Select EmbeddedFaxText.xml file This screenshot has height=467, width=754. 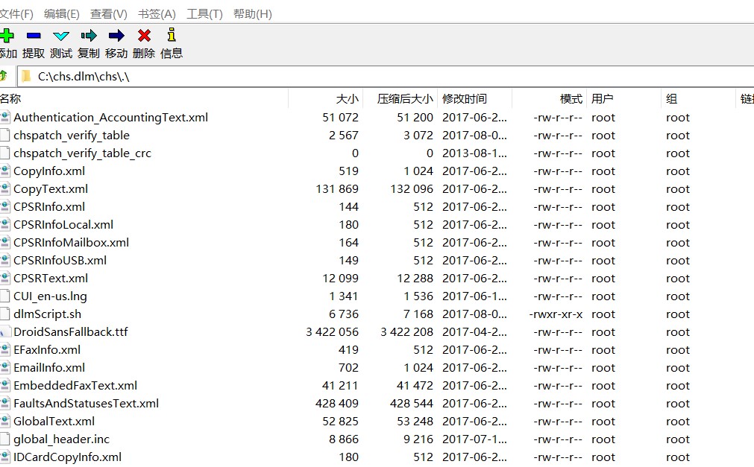[x=75, y=385]
